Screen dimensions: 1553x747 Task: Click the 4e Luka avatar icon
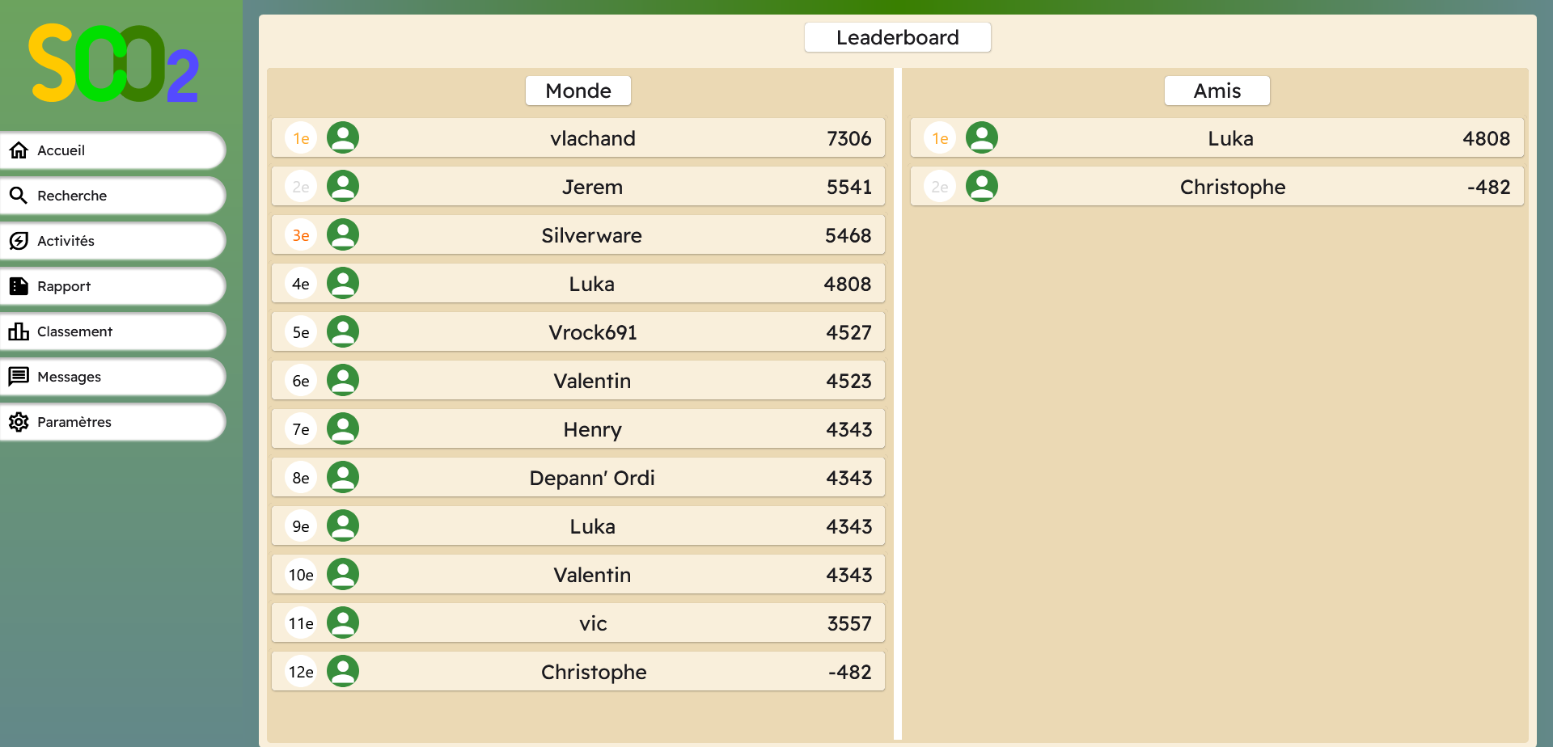[x=343, y=283]
